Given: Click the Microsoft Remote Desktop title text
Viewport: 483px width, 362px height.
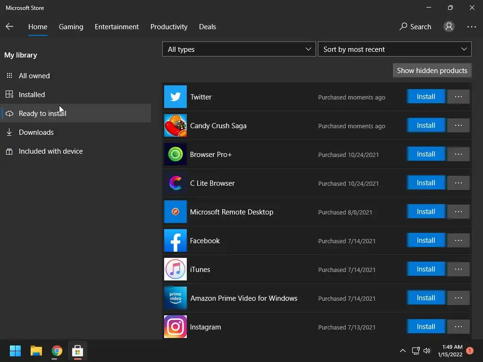Looking at the screenshot, I should coord(232,212).
